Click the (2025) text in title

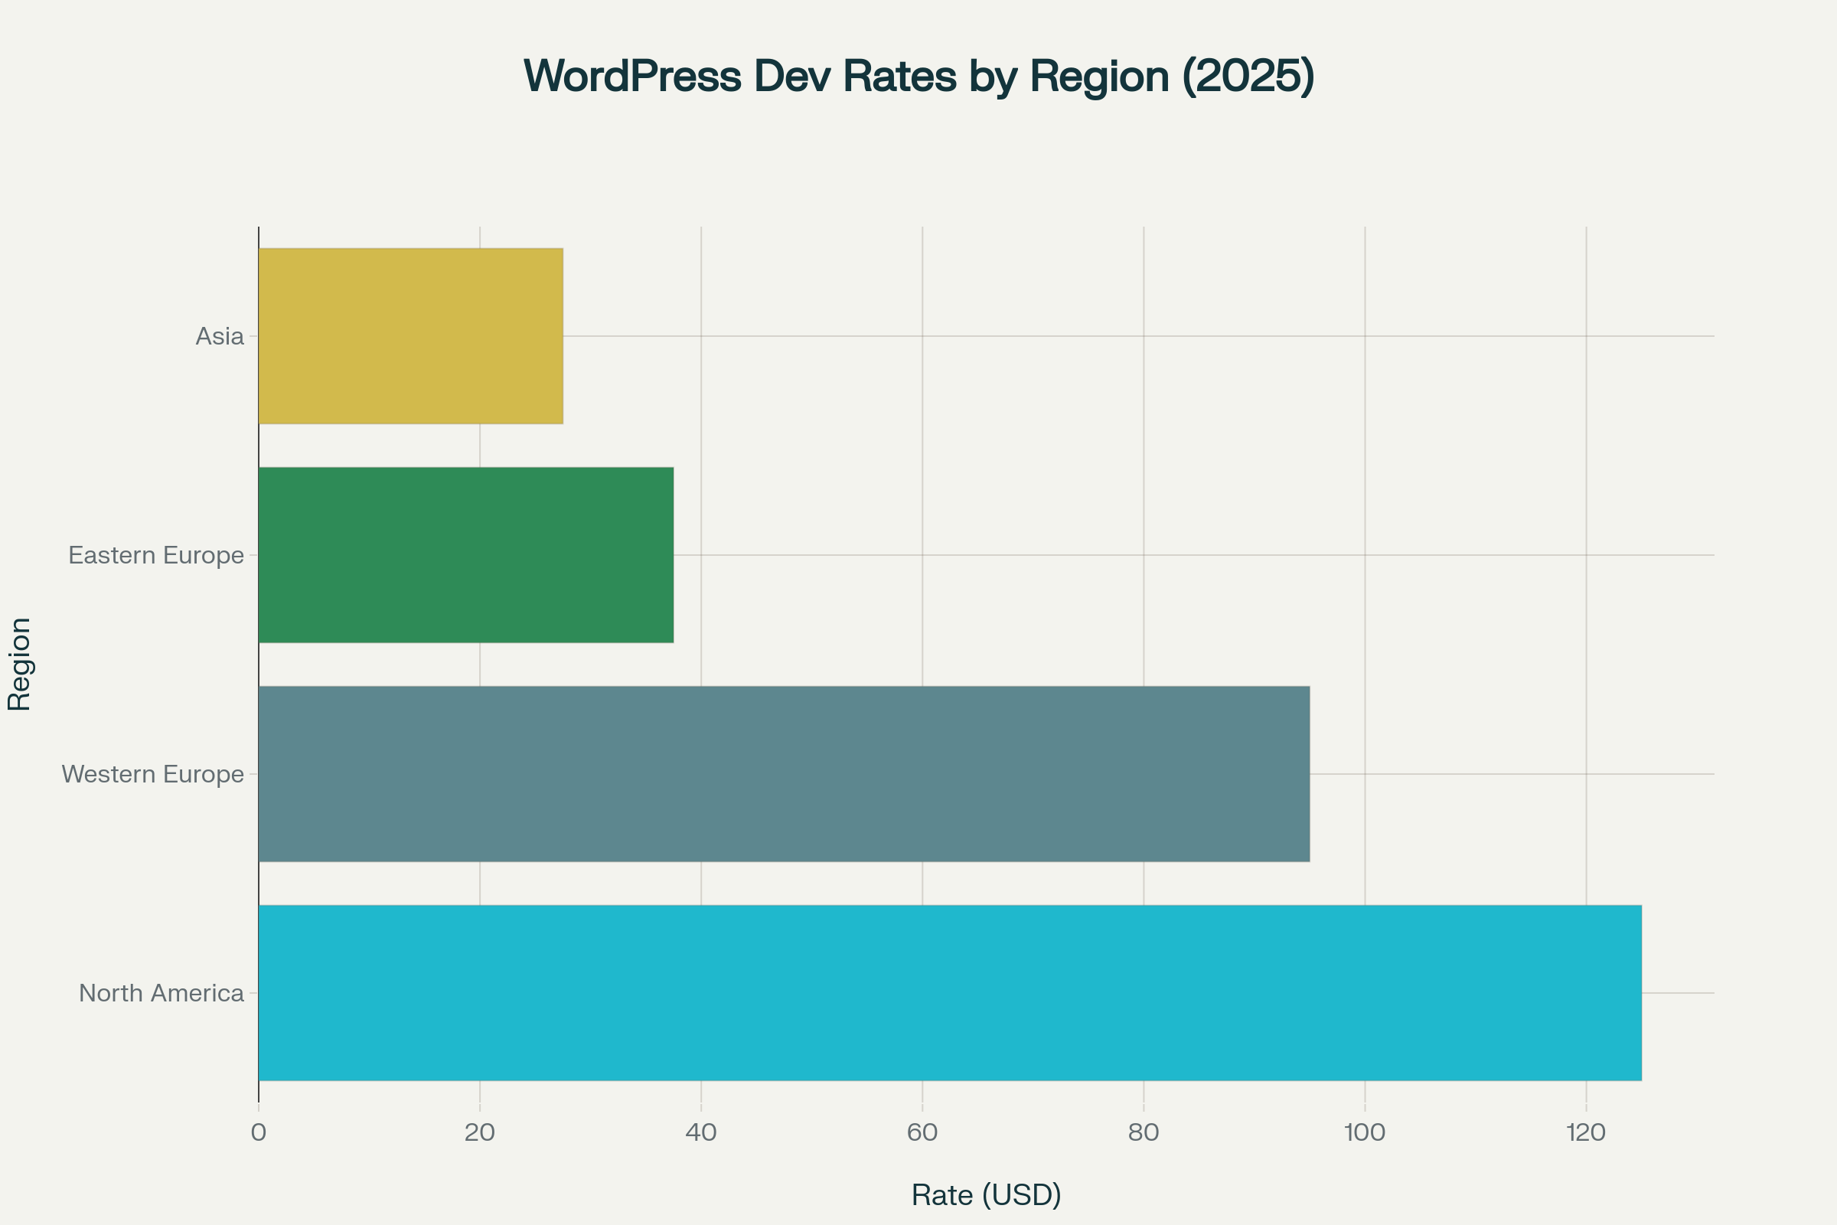1248,76
